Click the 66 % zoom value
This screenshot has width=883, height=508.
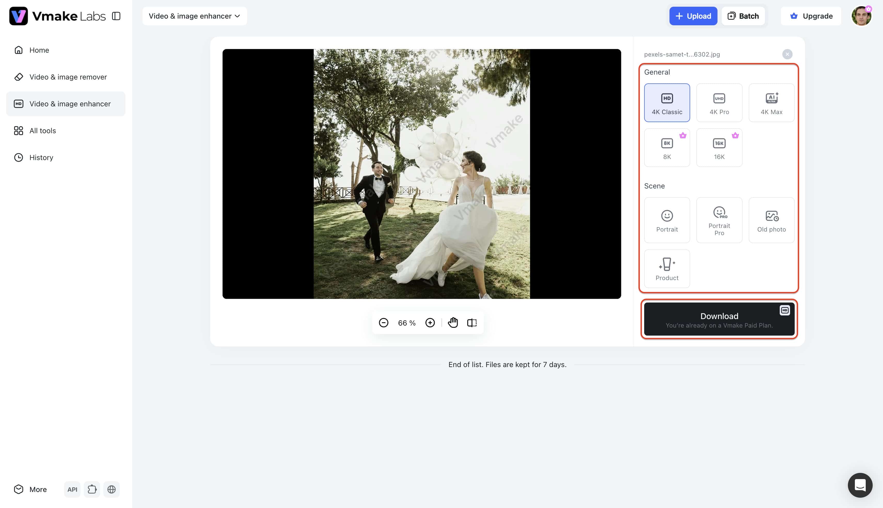(x=406, y=323)
